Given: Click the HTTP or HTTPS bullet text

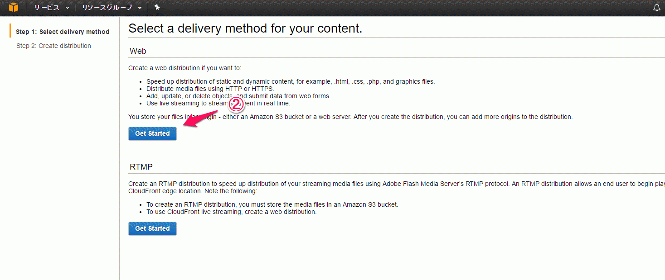Looking at the screenshot, I should [210, 89].
